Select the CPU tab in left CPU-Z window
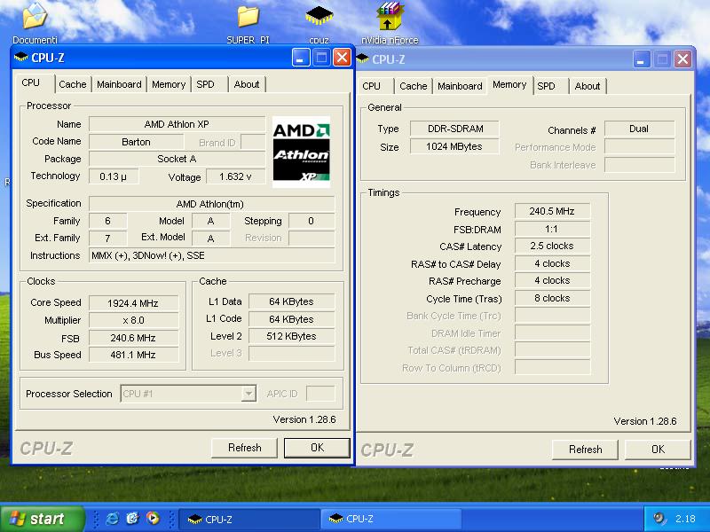 [x=31, y=83]
